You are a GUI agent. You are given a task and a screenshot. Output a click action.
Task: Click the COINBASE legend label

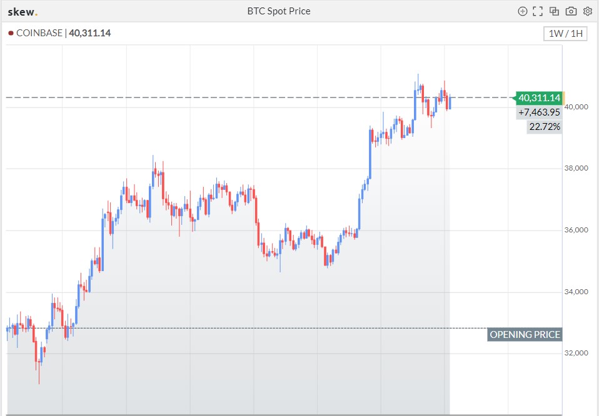tap(39, 33)
